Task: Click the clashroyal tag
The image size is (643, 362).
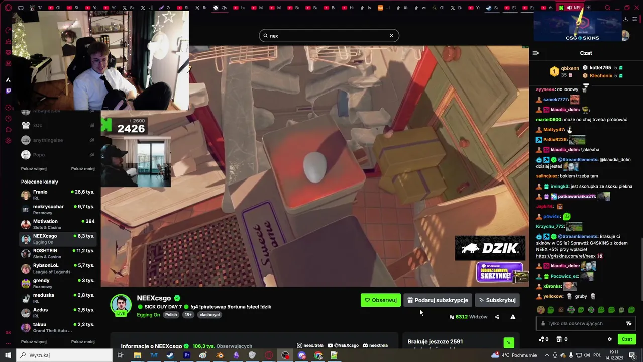Action: click(x=209, y=315)
